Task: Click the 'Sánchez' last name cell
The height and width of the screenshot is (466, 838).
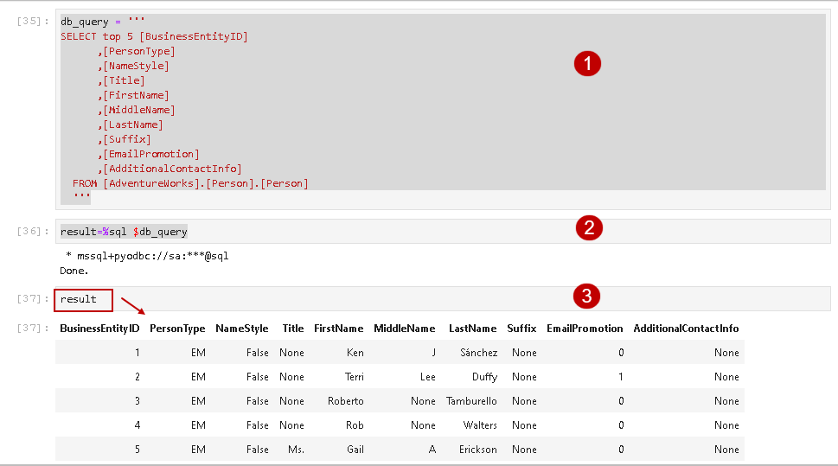Action: pyautogui.click(x=478, y=353)
